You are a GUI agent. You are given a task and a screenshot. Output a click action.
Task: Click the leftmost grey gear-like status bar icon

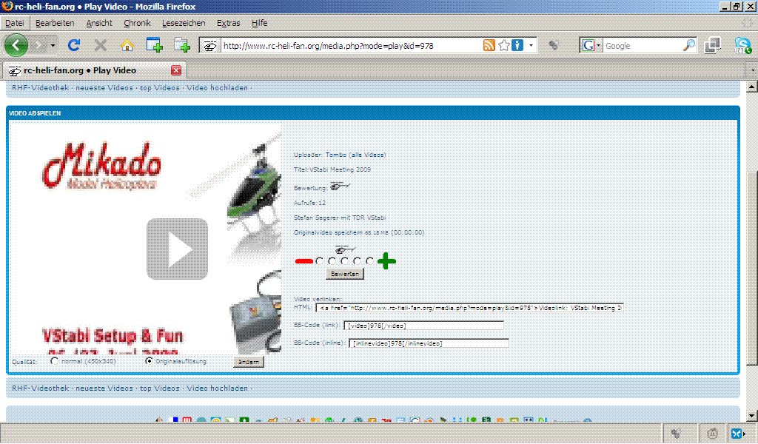click(677, 434)
